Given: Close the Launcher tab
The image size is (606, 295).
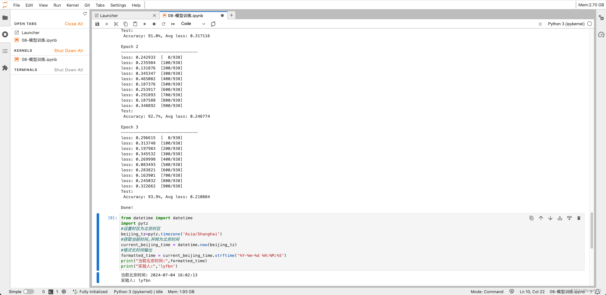Looking at the screenshot, I should pyautogui.click(x=154, y=15).
